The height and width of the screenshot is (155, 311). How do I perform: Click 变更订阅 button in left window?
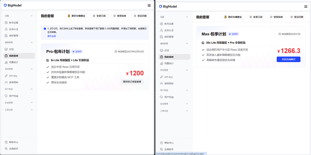[99, 16]
